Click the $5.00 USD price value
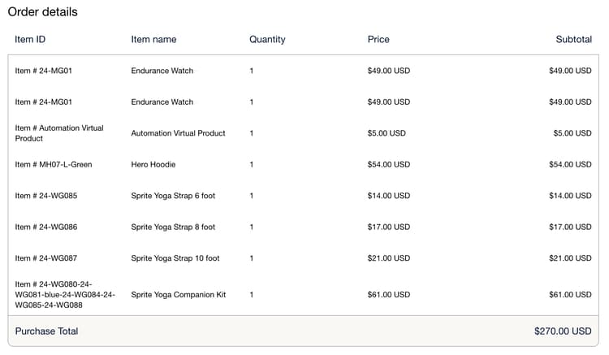This screenshot has width=609, height=355. (x=387, y=133)
